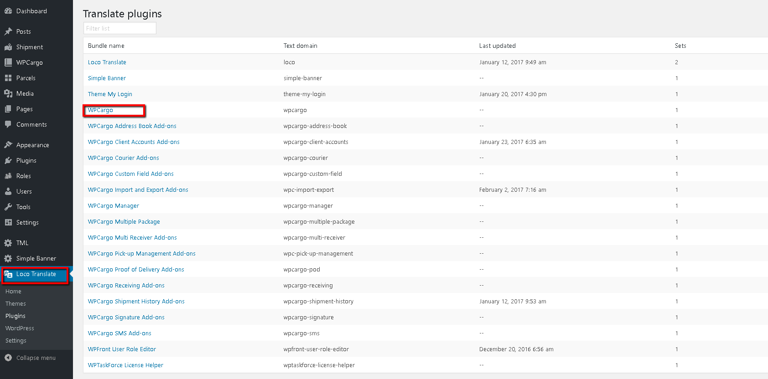Click the Media icon in sidebar
768x379 pixels.
pos(8,93)
